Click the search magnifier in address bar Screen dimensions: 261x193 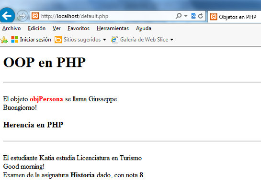(x=179, y=16)
